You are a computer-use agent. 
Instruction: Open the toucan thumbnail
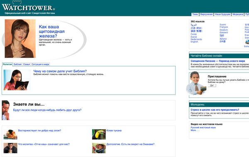pos(99,135)
